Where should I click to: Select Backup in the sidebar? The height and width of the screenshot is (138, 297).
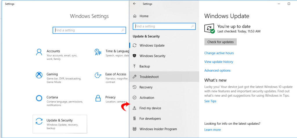click(144, 66)
